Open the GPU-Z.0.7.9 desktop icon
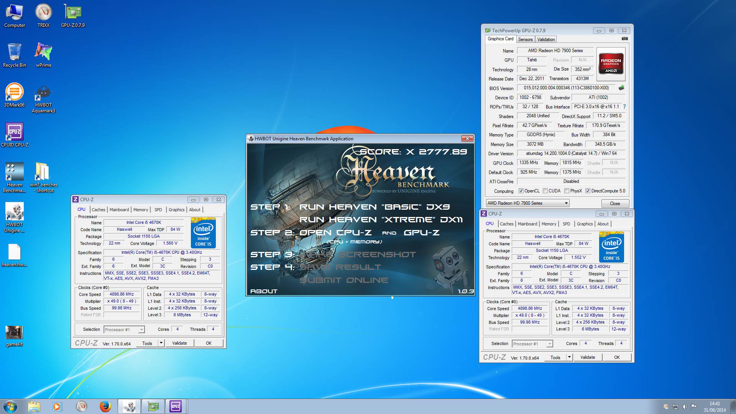This screenshot has width=736, height=414. pyautogui.click(x=73, y=16)
